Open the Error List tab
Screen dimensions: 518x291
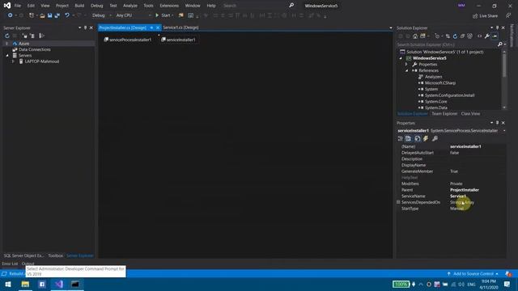(10, 264)
